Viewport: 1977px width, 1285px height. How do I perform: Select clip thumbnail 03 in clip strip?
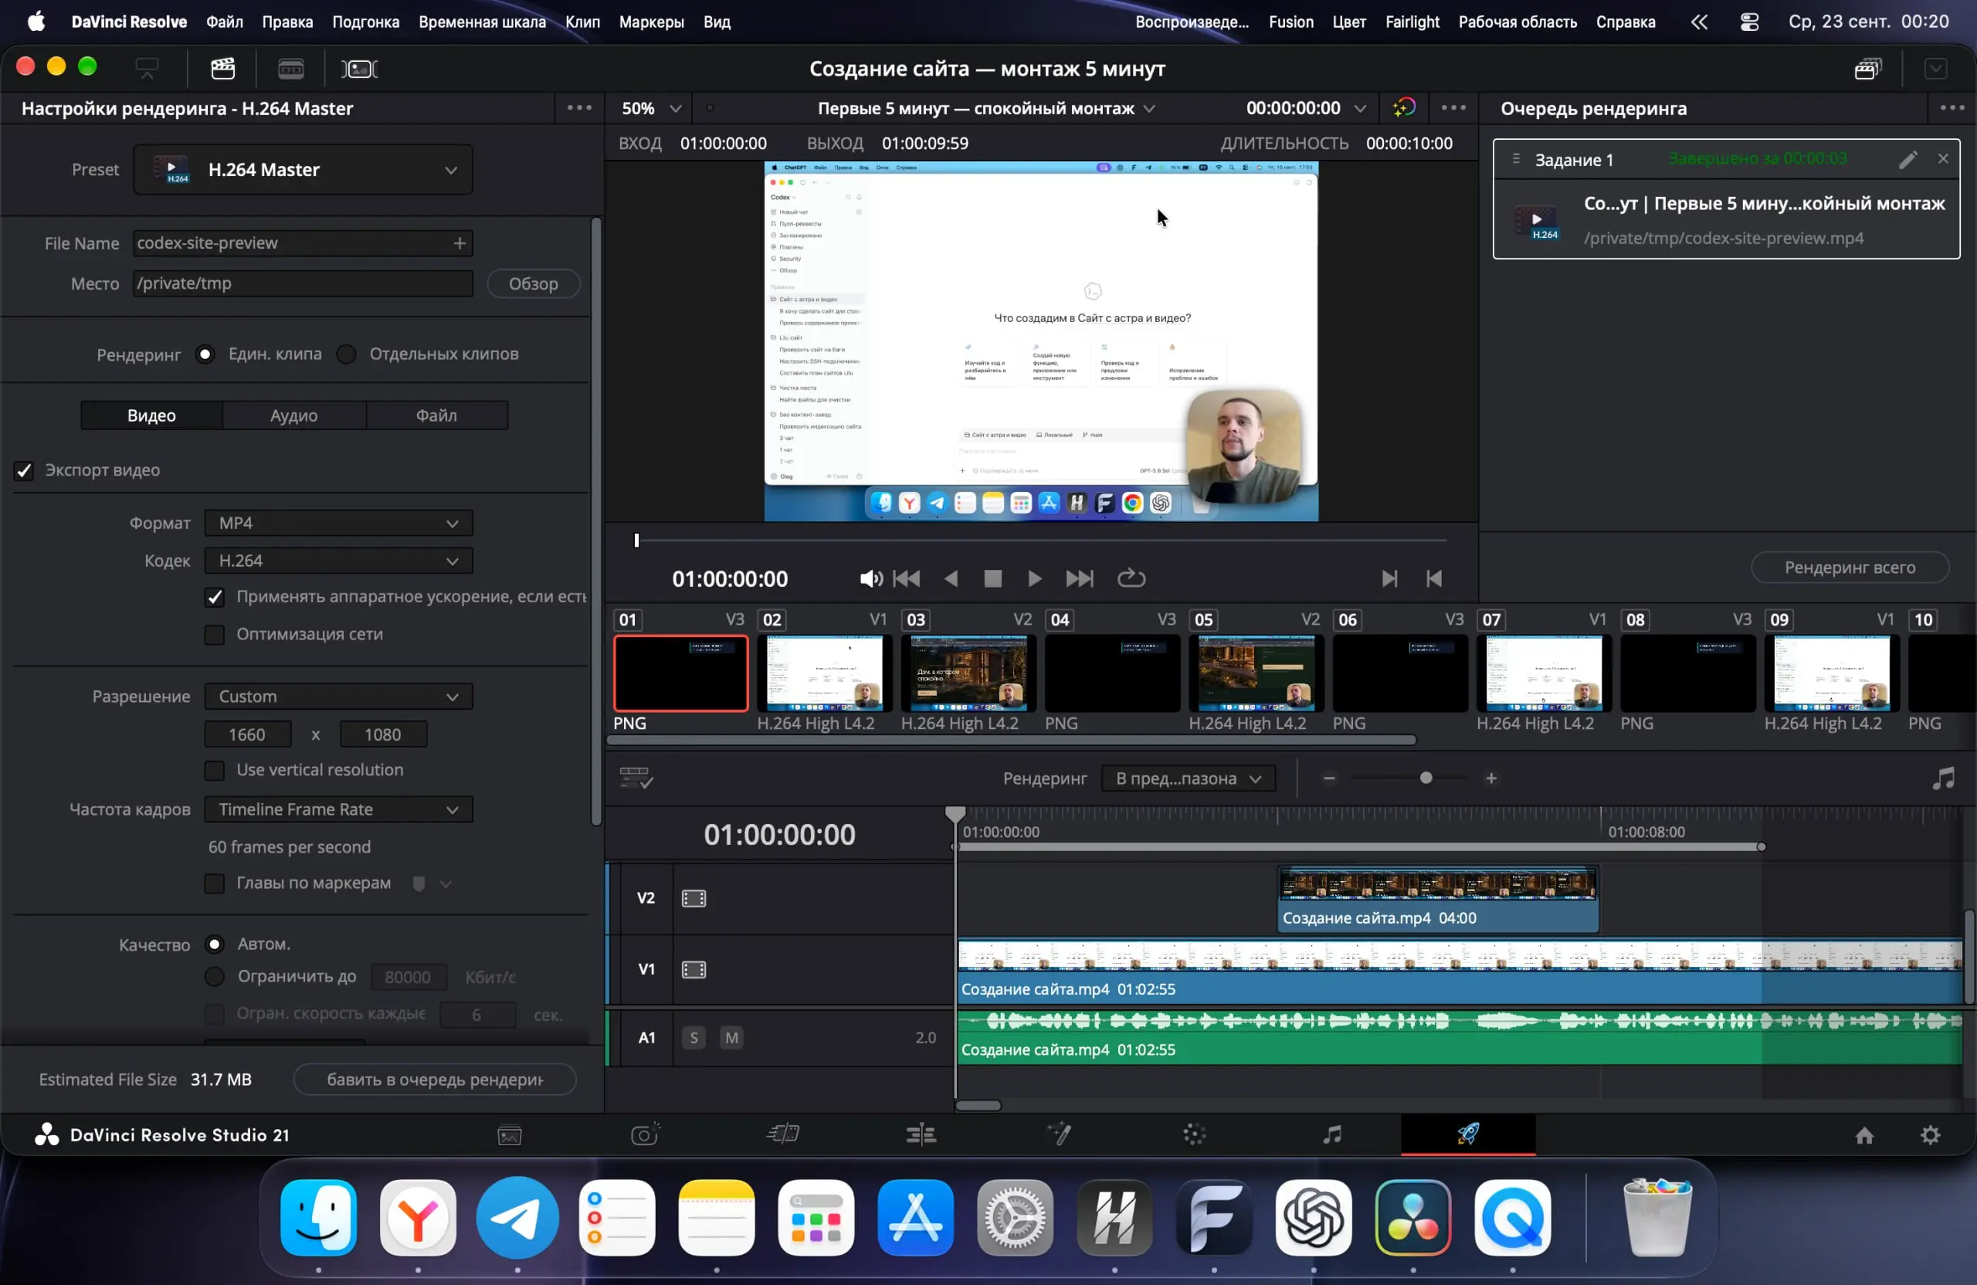[x=968, y=673]
